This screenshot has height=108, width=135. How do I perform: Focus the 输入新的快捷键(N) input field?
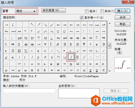tap(29, 90)
